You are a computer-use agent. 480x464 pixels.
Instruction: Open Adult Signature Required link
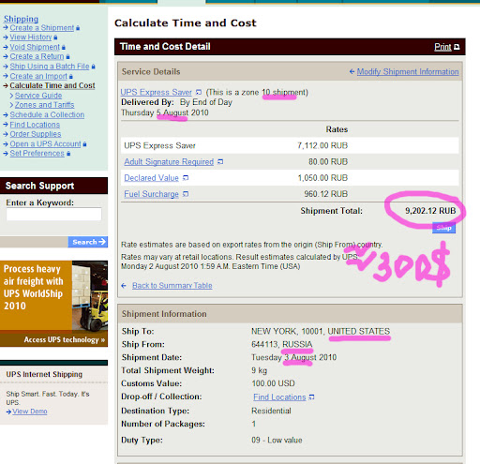click(x=169, y=161)
